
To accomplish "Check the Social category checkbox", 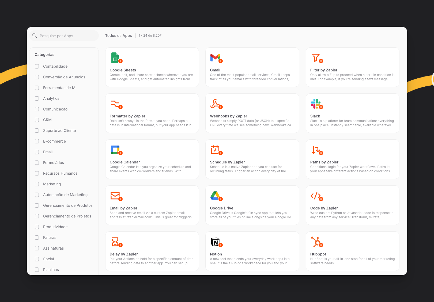I will pyautogui.click(x=37, y=259).
